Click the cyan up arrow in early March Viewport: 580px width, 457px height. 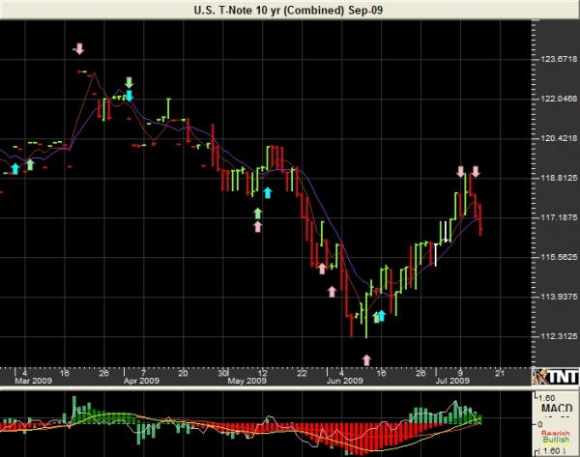[14, 169]
